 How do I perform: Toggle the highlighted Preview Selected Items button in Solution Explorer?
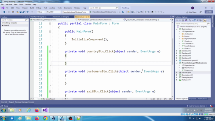point(205,20)
